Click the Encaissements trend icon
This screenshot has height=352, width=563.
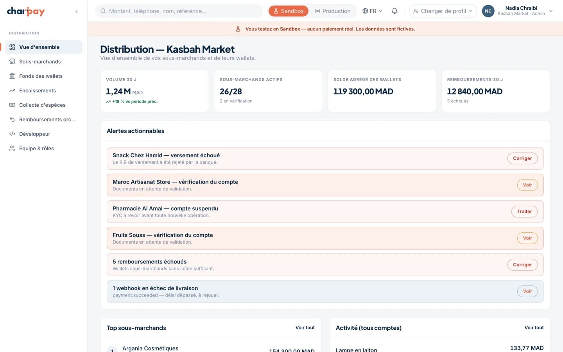[12, 90]
